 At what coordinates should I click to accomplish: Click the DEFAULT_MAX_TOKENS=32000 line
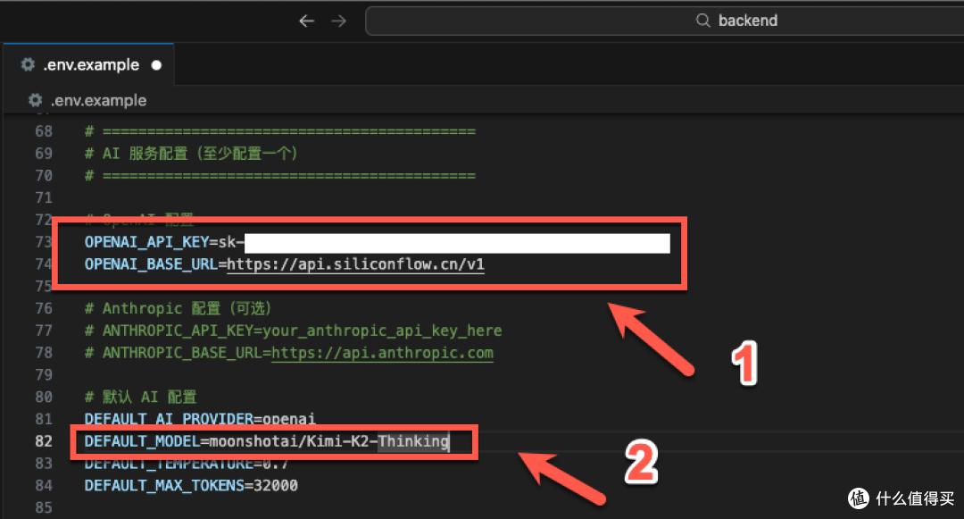click(x=191, y=485)
